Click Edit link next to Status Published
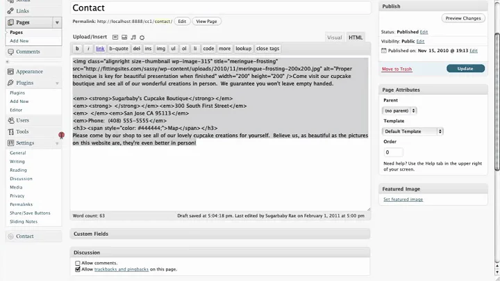The image size is (500, 281). tap(424, 32)
